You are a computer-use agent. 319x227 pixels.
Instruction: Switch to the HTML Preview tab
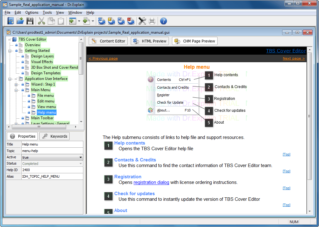[150, 41]
